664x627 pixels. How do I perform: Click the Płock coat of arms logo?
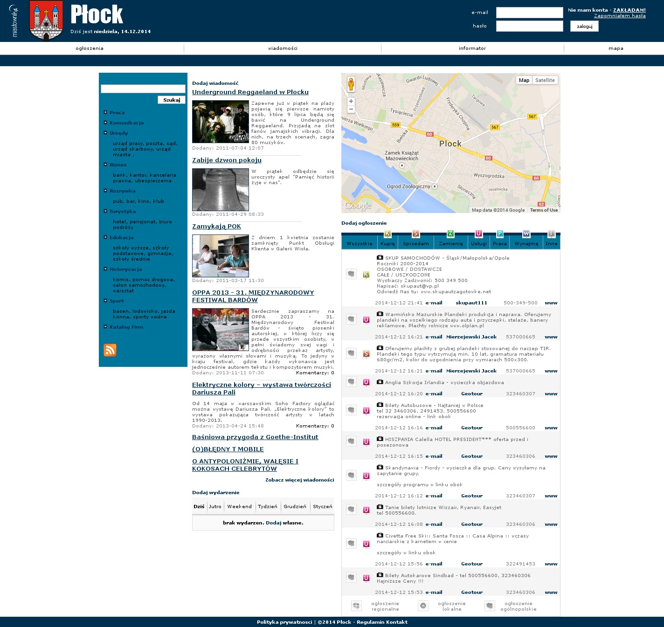(x=46, y=21)
